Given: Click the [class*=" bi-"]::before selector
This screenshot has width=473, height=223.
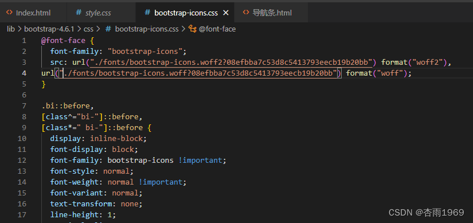Looking at the screenshot, I should tap(92, 128).
